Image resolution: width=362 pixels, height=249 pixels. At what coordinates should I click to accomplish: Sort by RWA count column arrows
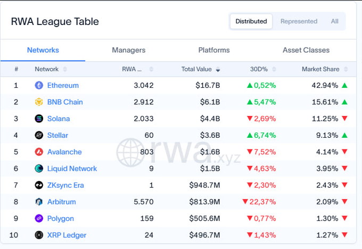(151, 69)
